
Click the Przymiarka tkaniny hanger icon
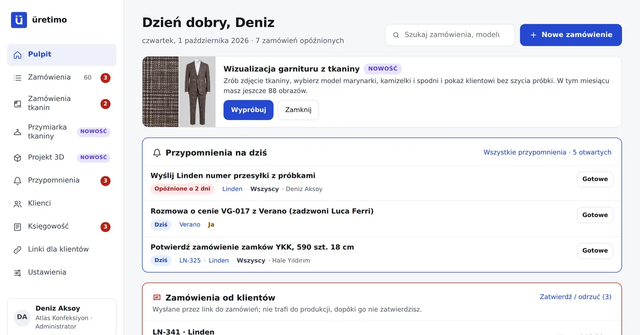17,132
